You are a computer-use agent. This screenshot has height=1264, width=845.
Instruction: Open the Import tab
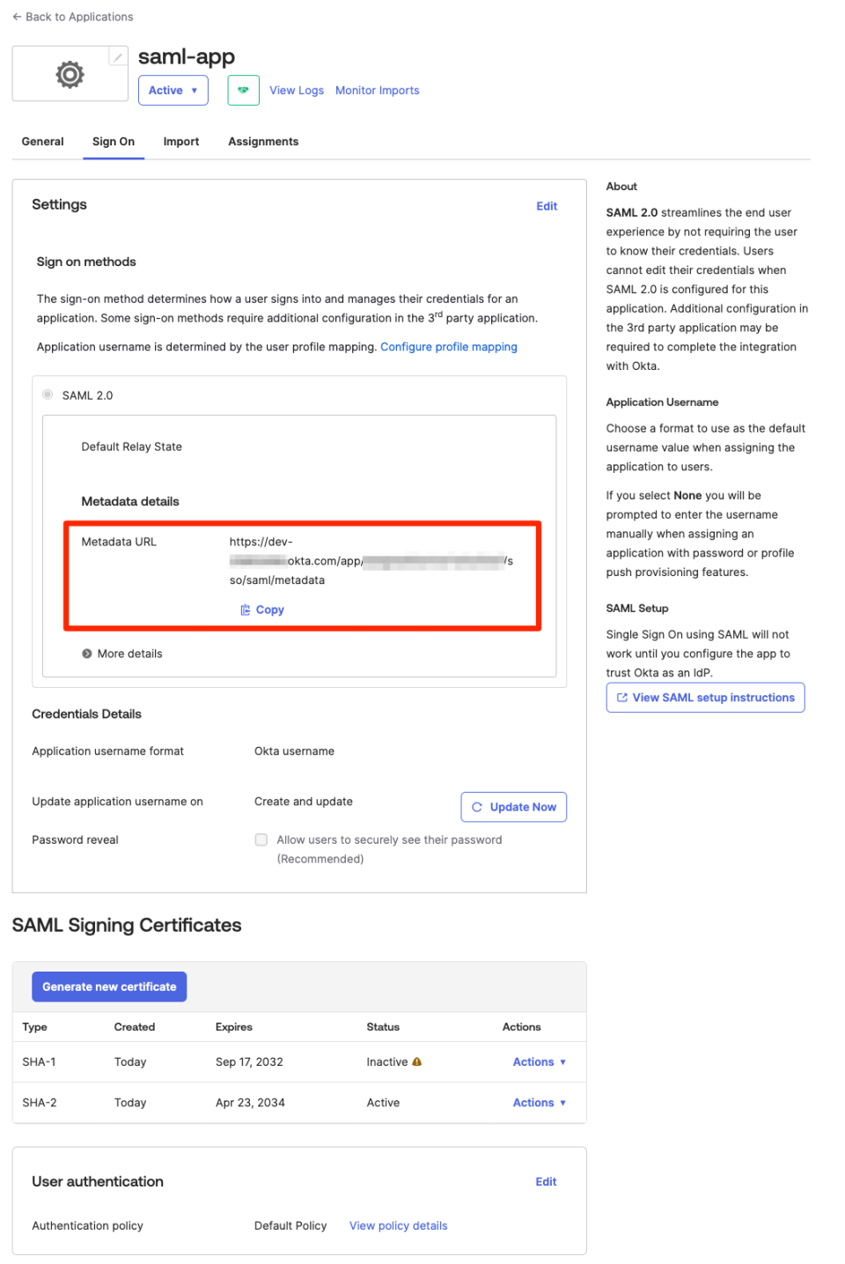(180, 141)
